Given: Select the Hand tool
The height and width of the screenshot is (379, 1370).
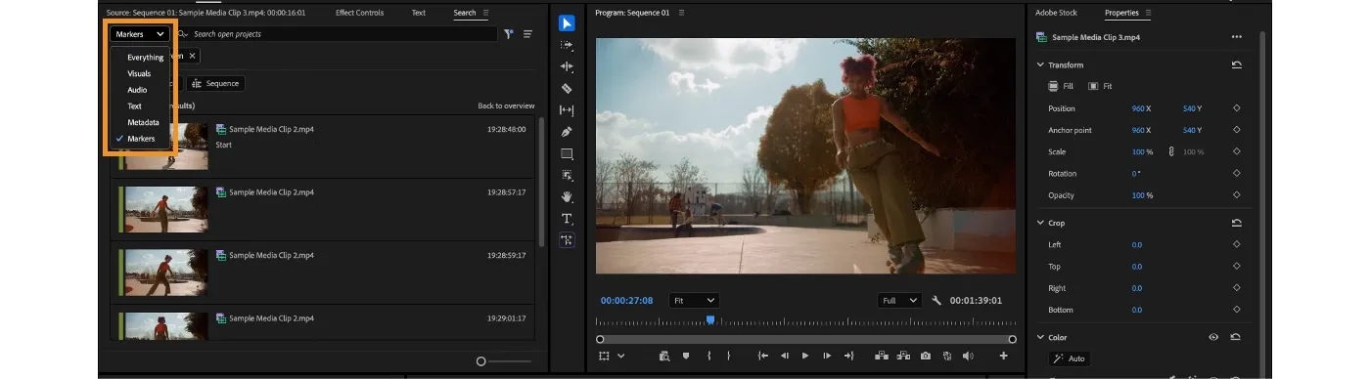Looking at the screenshot, I should [x=567, y=196].
